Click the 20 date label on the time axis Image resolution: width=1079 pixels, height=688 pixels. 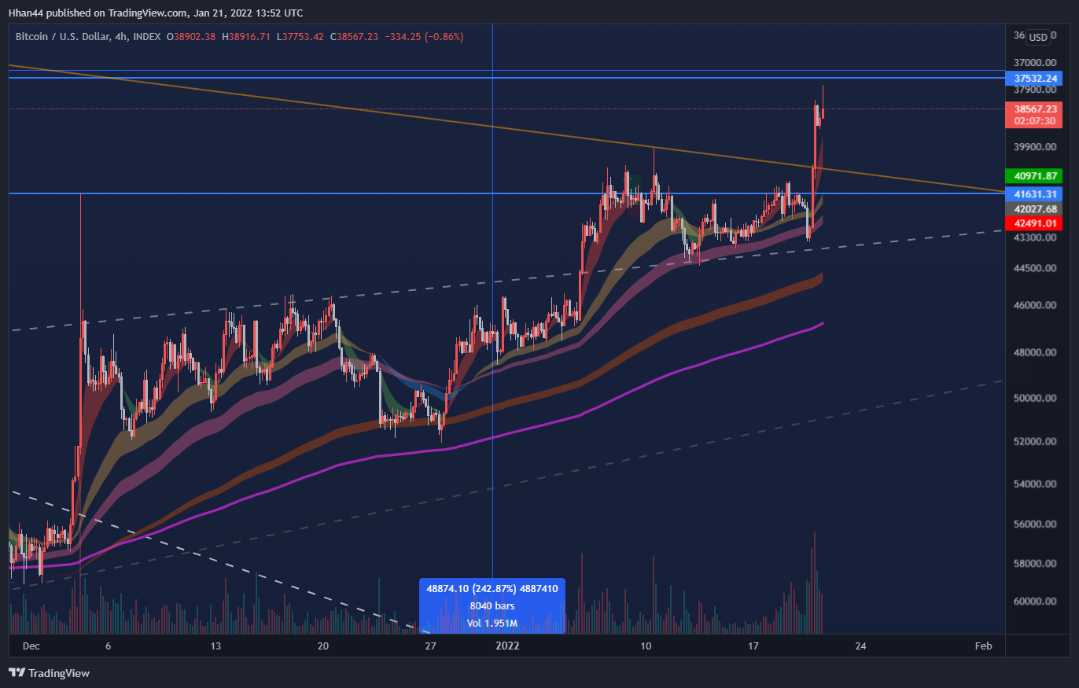click(x=323, y=646)
